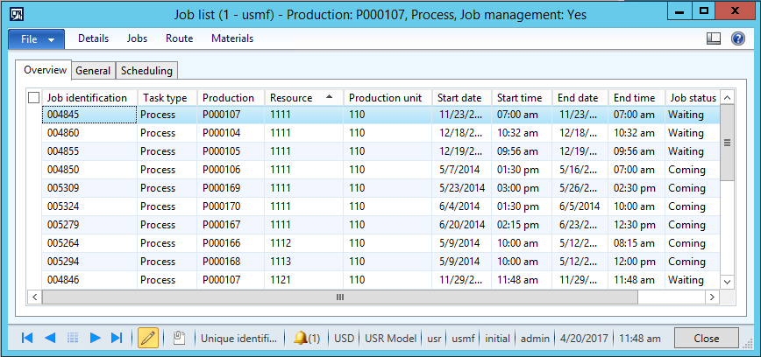
Task: Open the File dropdown menu
Action: click(x=37, y=38)
